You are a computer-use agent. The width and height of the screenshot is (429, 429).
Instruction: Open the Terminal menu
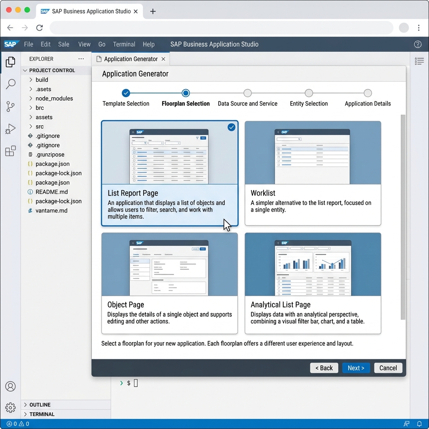click(124, 44)
